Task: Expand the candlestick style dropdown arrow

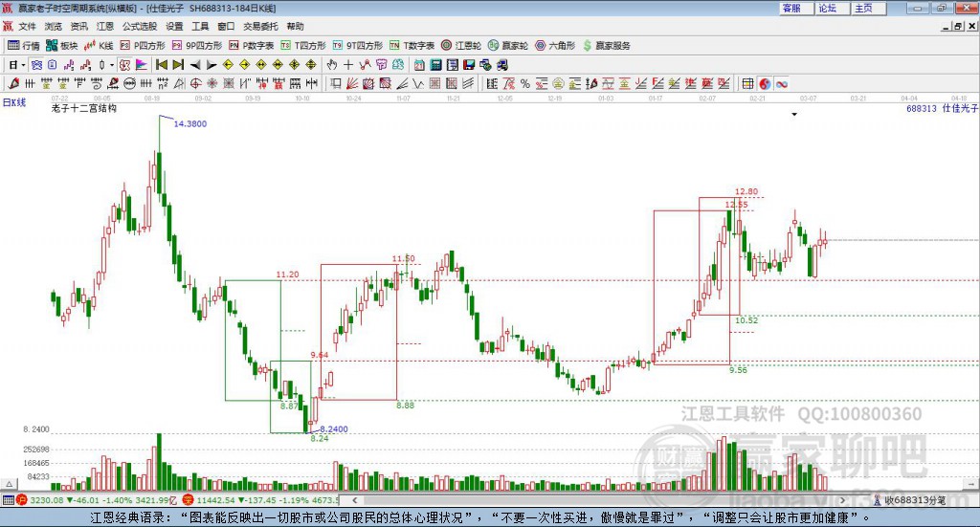Action: (112, 65)
